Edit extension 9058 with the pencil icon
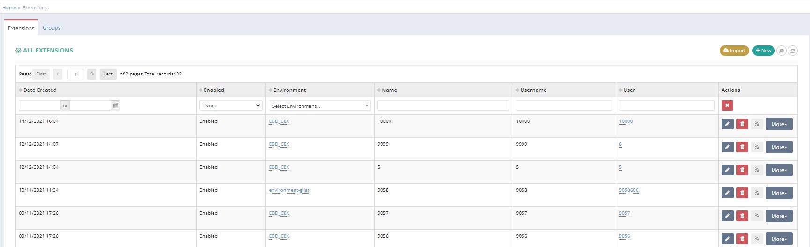Viewport: 810px width, 247px height. tap(727, 193)
